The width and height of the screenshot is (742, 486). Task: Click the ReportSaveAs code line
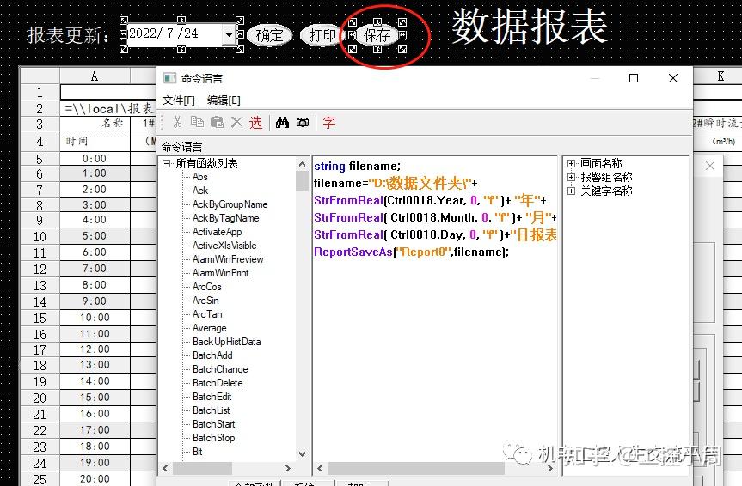[x=411, y=252]
